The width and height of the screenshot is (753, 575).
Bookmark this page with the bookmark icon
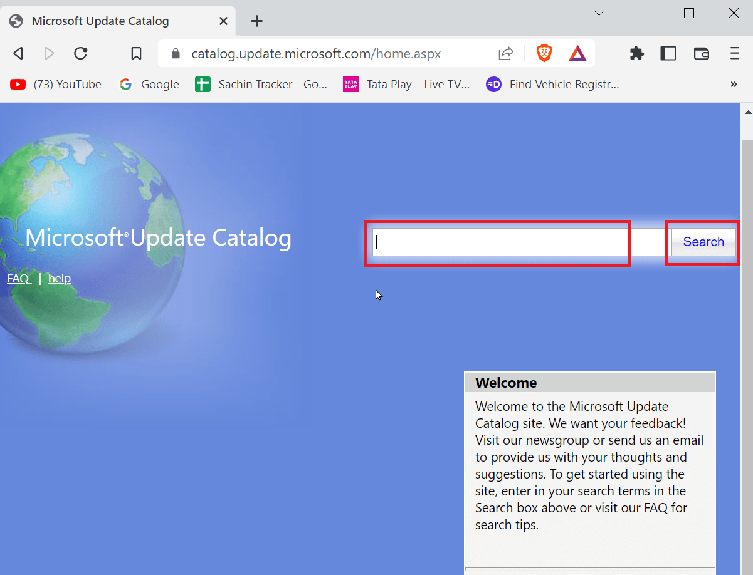pos(136,53)
